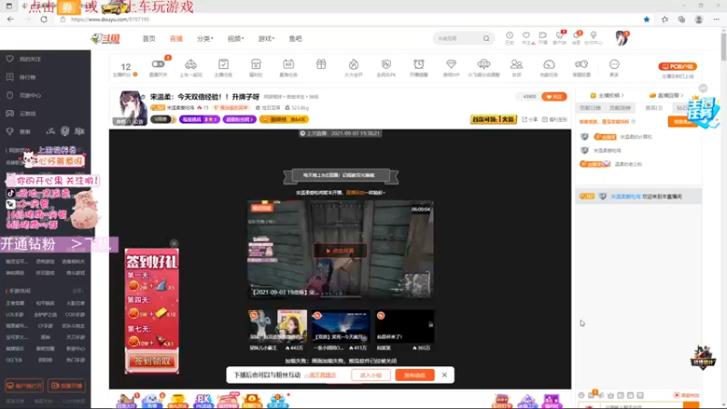The width and height of the screenshot is (727, 409).
Task: Switch to the 贡献日榜 tab
Action: pos(590,107)
